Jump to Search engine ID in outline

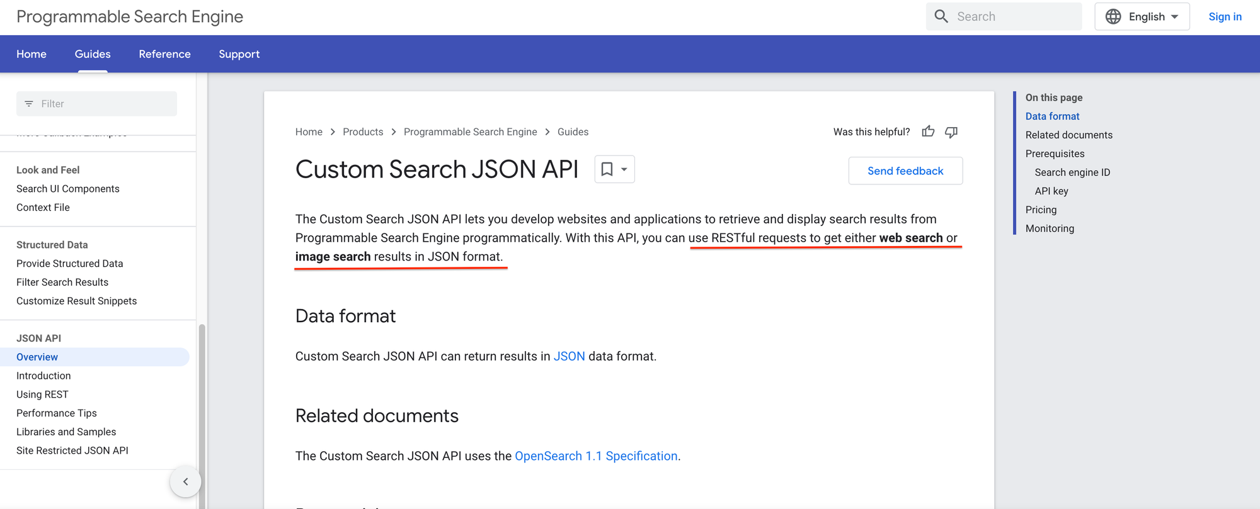coord(1072,172)
